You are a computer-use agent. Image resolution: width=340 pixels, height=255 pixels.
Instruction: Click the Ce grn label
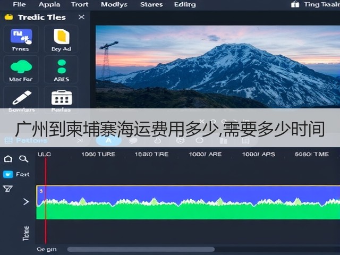tap(47, 249)
